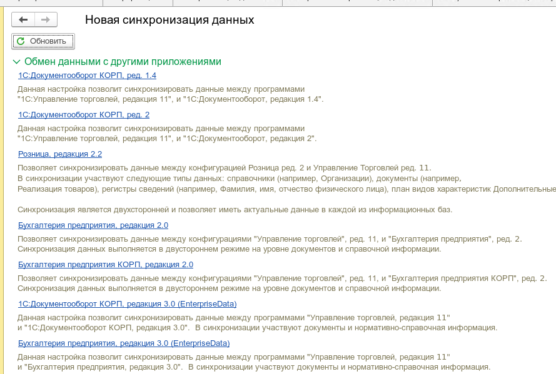Viewport: 556px width, 374px height.
Task: Open Бухгалтерия предприятия, редакция 2.0 link
Action: (x=93, y=225)
